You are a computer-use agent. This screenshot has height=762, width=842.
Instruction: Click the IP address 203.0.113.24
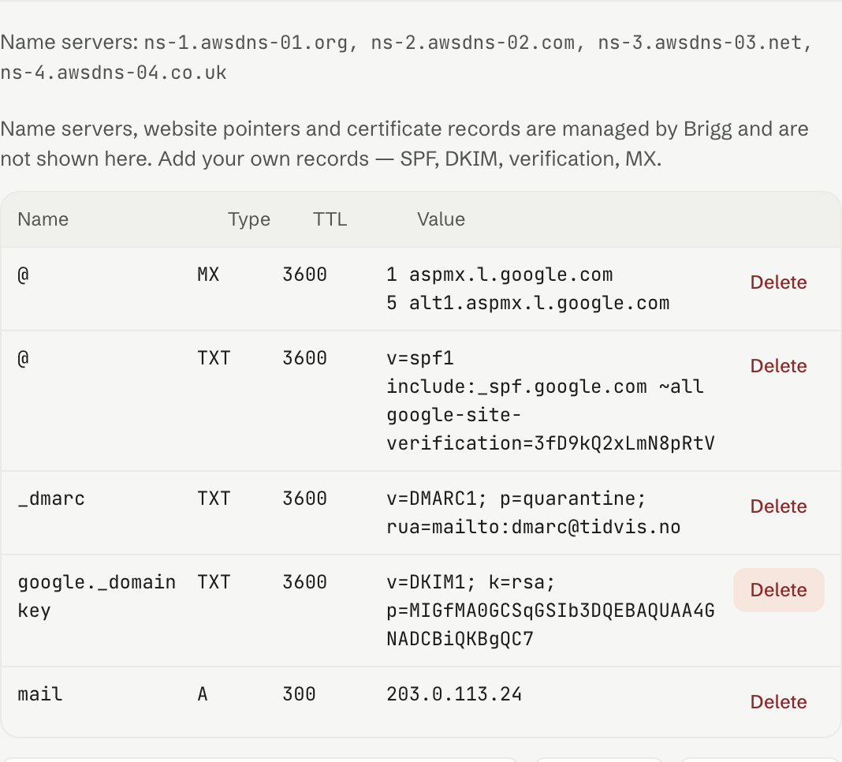(454, 694)
